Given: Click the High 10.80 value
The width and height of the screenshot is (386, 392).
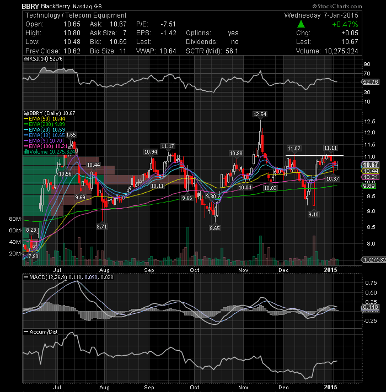Looking at the screenshot, I should coord(72,33).
